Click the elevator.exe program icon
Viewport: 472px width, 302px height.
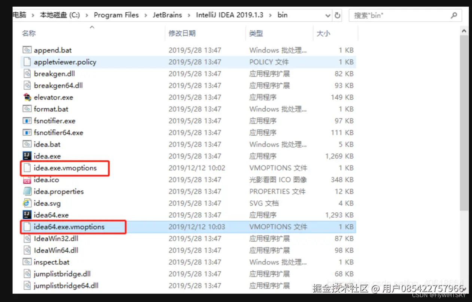(x=27, y=97)
